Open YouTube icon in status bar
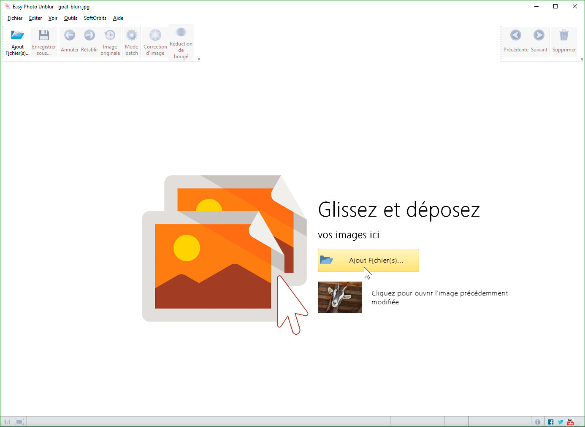The height and width of the screenshot is (427, 585). (x=570, y=422)
